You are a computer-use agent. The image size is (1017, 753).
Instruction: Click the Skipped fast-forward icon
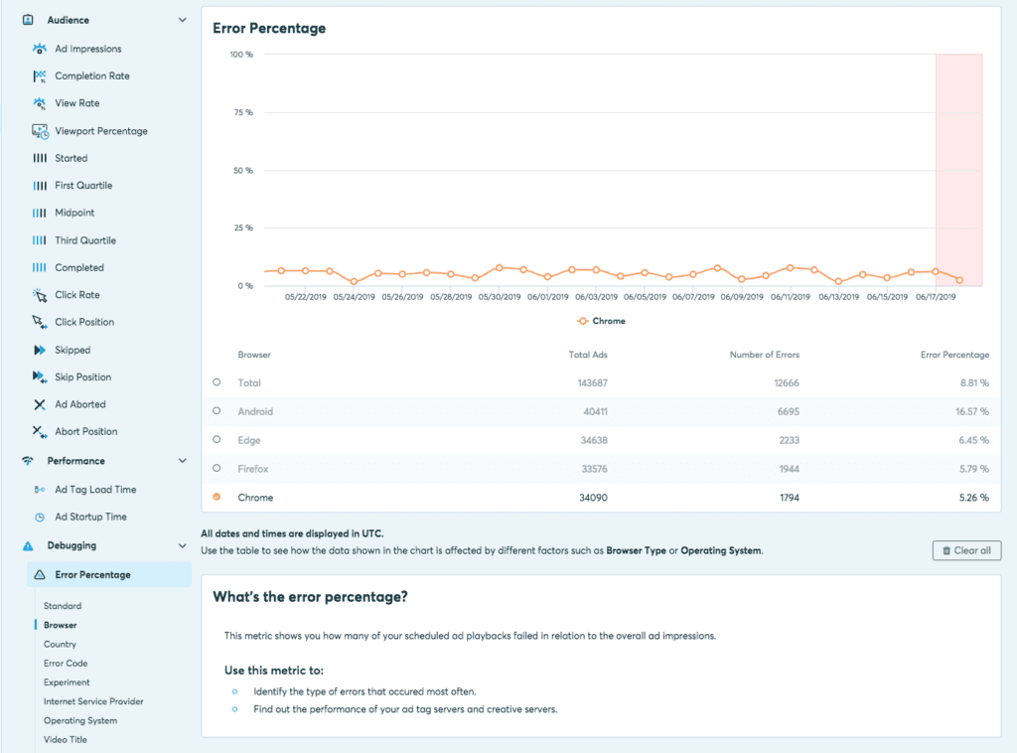tap(40, 350)
